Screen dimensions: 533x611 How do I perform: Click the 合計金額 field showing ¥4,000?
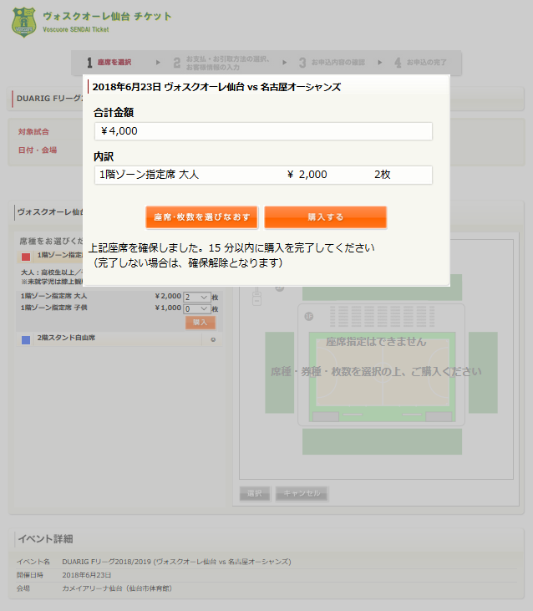click(263, 131)
